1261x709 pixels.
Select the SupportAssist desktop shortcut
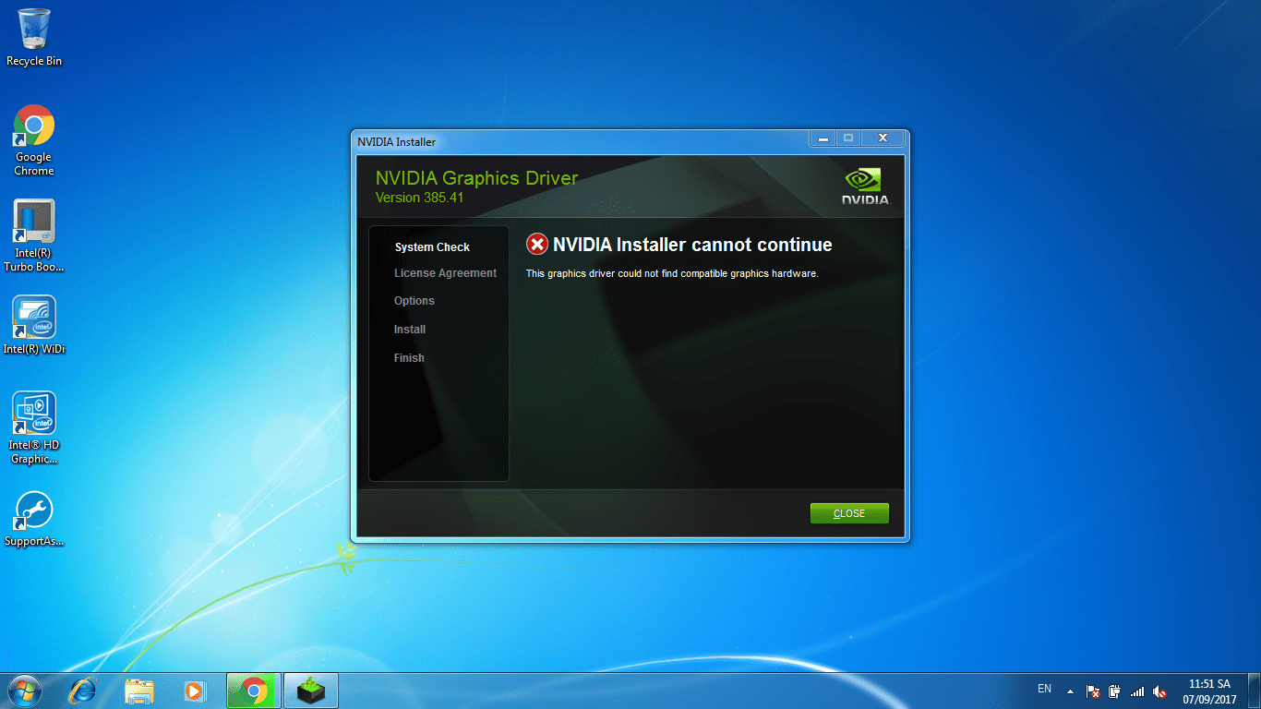coord(34,519)
